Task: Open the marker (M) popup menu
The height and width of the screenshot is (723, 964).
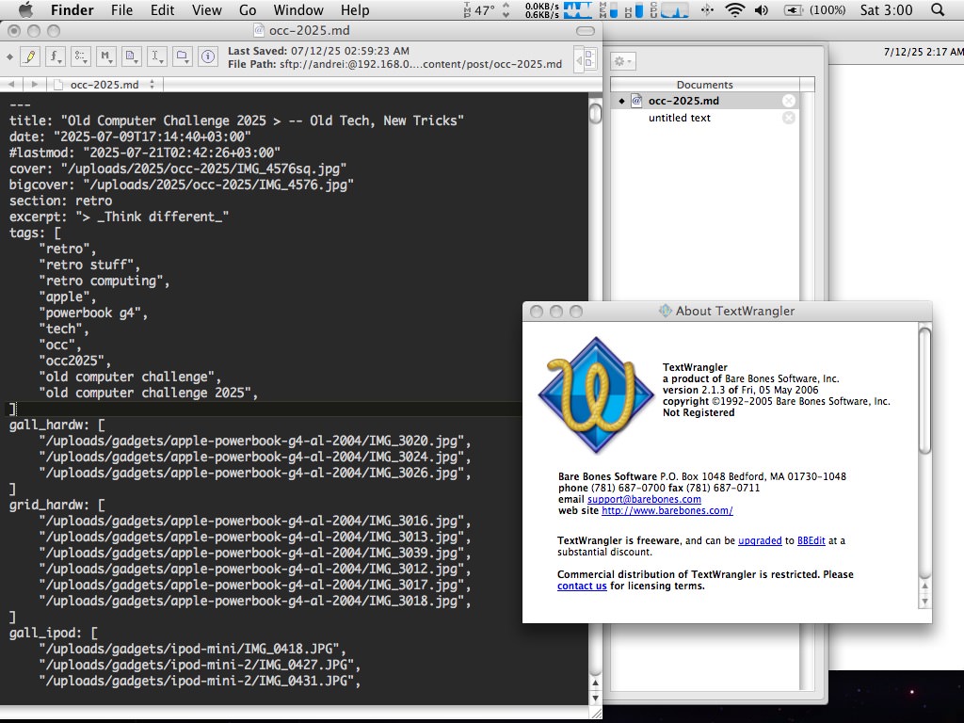Action: point(105,57)
